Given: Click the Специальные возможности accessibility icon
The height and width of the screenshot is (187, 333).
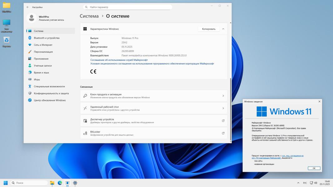Looking at the screenshot, I should coord(30,86).
